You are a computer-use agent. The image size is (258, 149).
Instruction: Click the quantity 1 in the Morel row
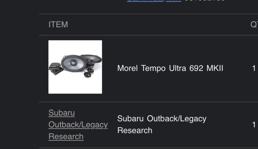click(254, 68)
